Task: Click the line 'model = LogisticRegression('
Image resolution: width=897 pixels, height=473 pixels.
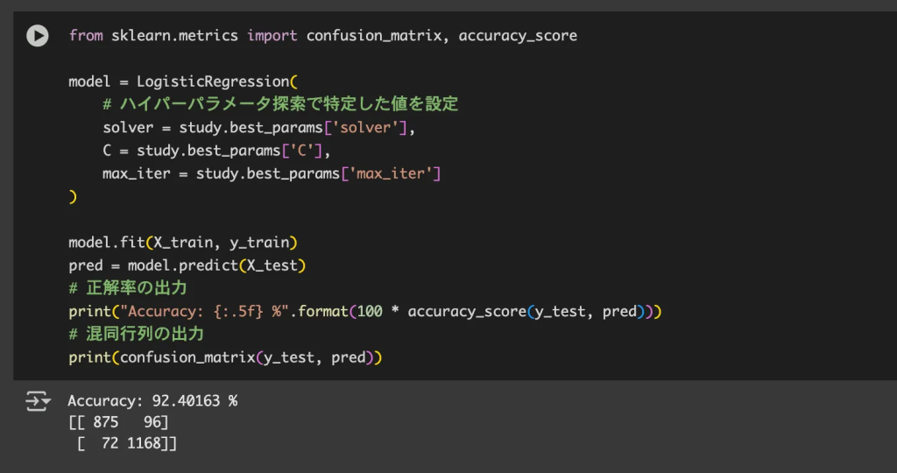Action: point(183,81)
